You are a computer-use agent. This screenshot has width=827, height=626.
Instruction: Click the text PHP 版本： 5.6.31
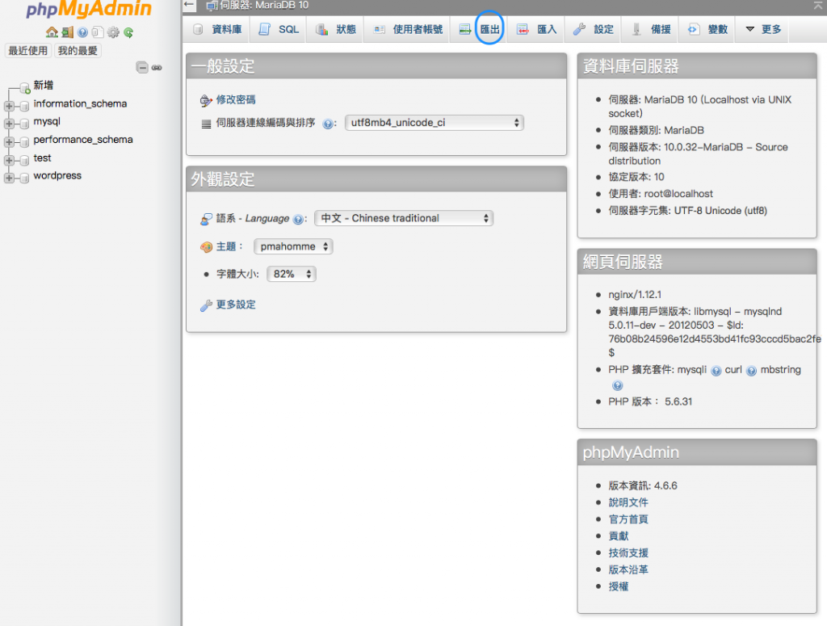[x=650, y=402]
